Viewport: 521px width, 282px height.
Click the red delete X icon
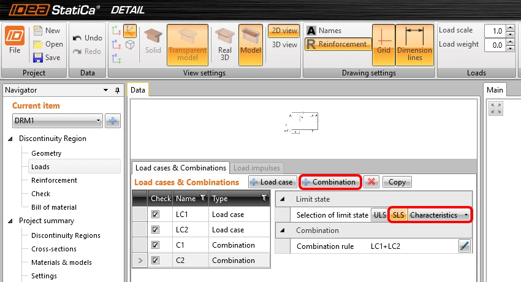[371, 182]
